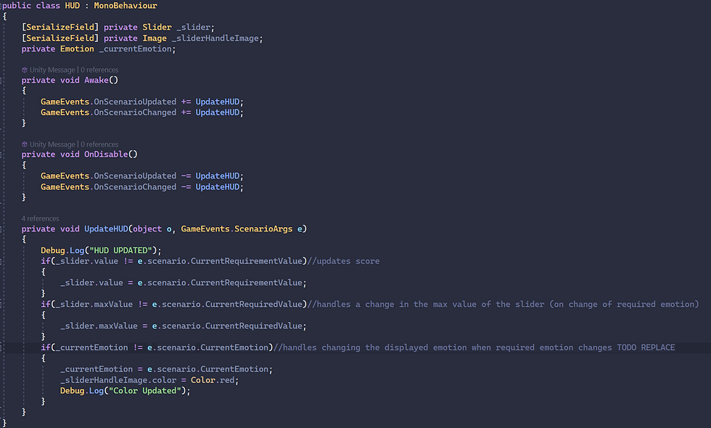Click the MonoBehaviour base class name

126,6
